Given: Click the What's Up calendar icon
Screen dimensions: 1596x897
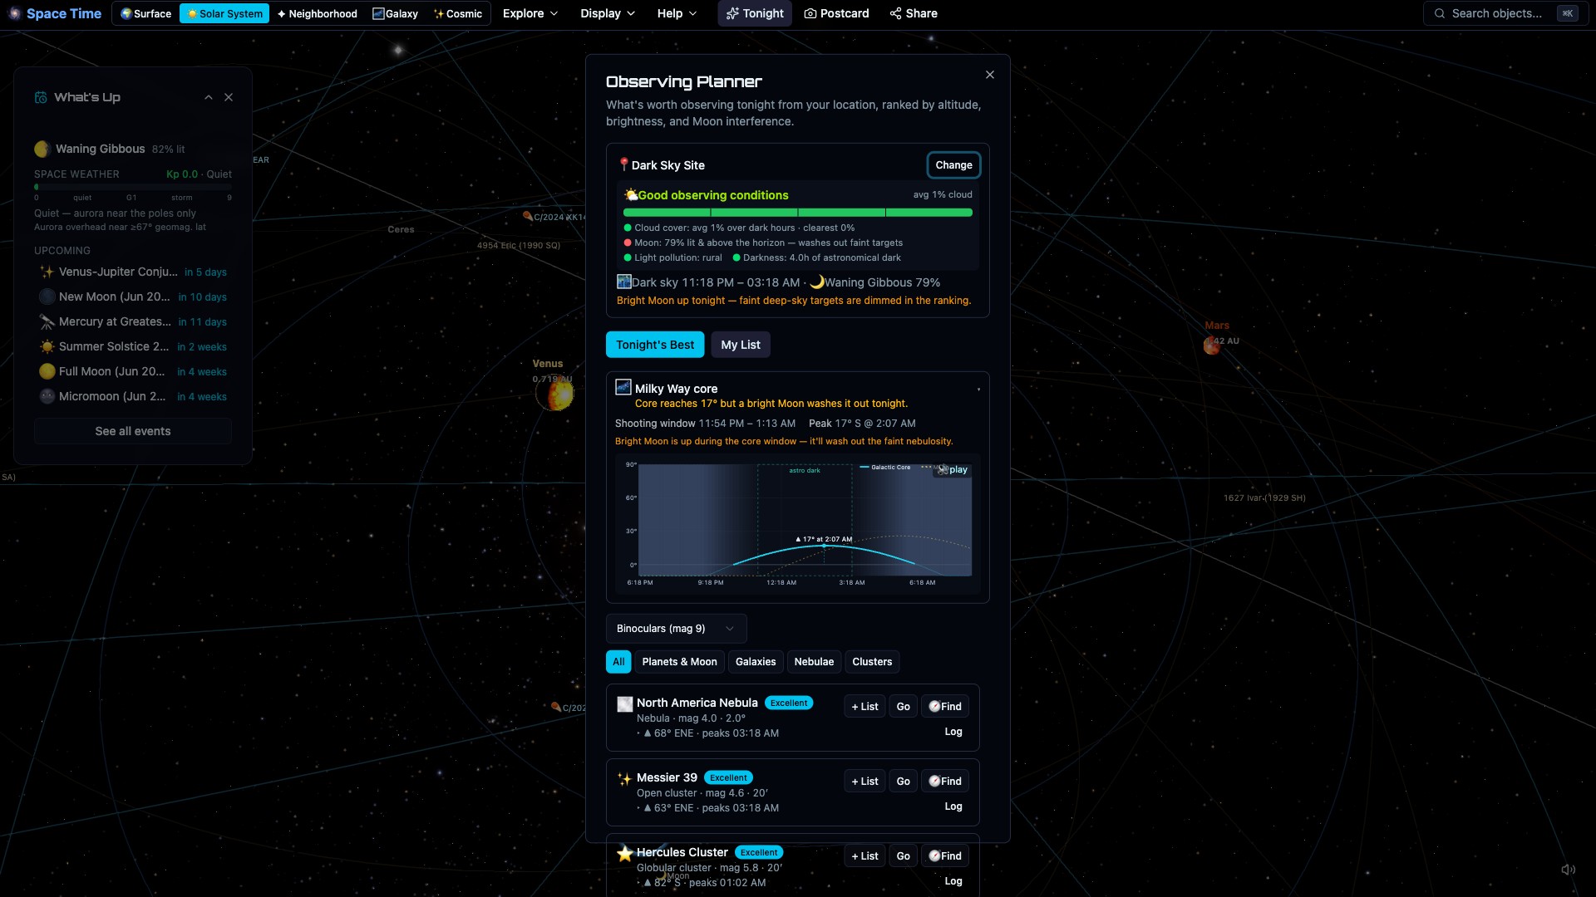Looking at the screenshot, I should coord(41,97).
